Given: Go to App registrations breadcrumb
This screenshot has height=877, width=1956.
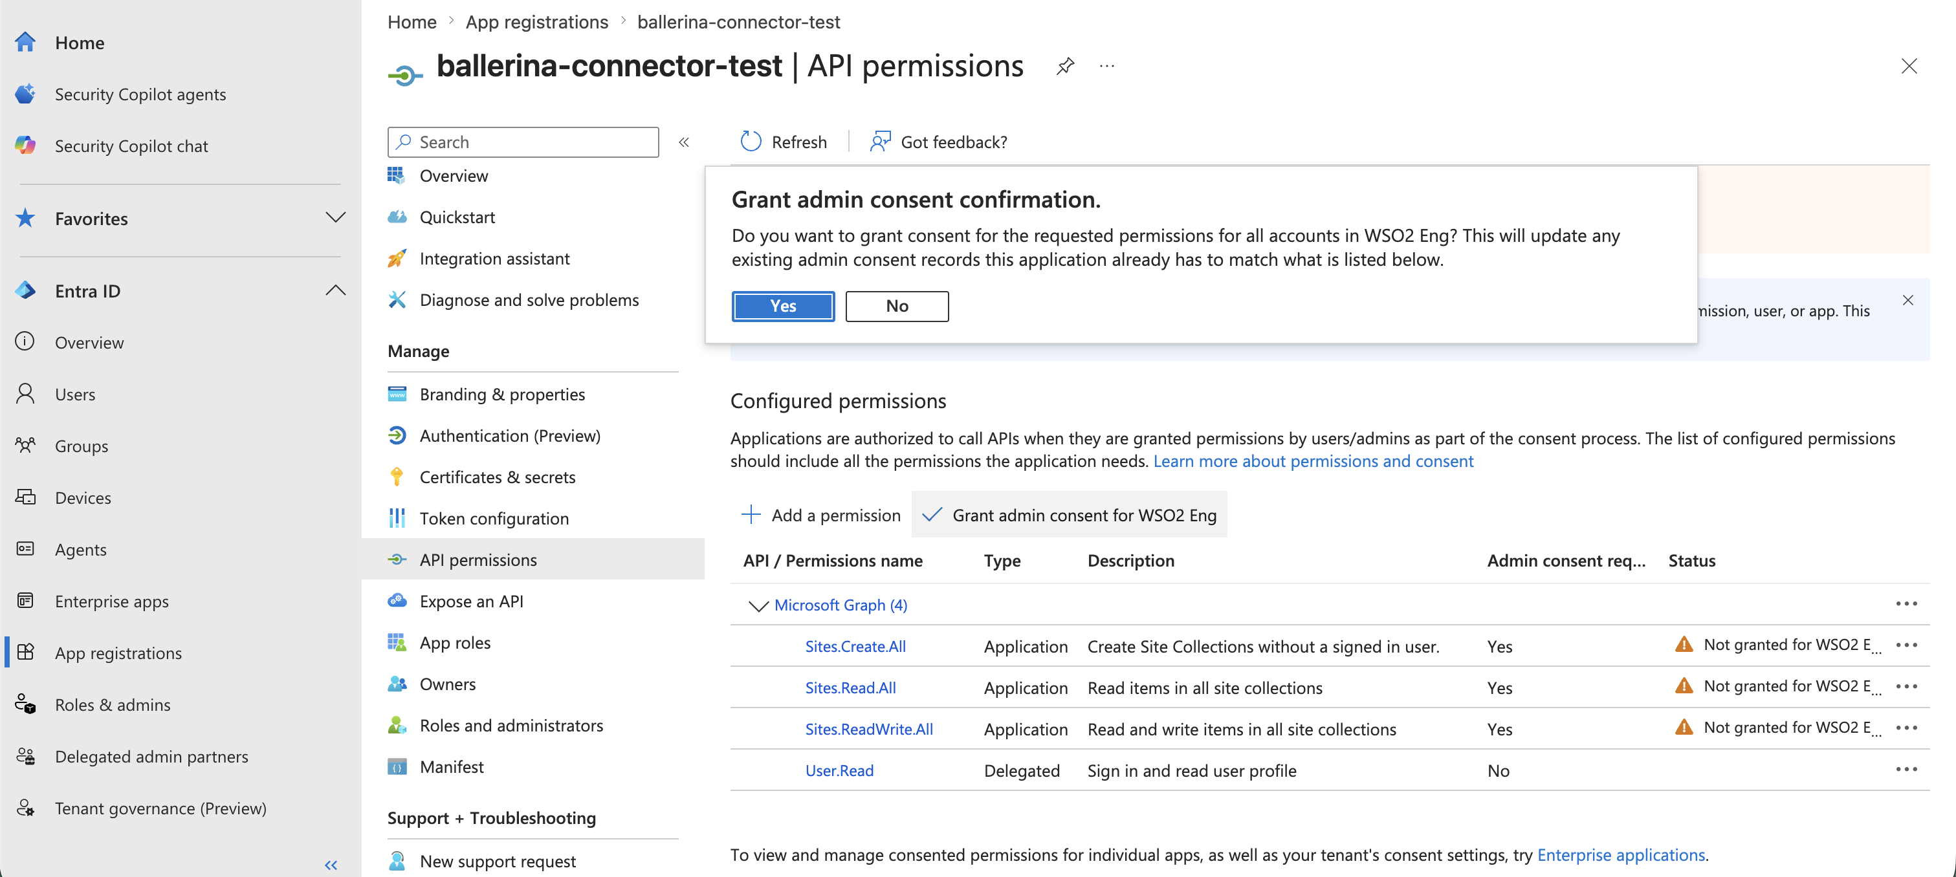Looking at the screenshot, I should click(536, 22).
